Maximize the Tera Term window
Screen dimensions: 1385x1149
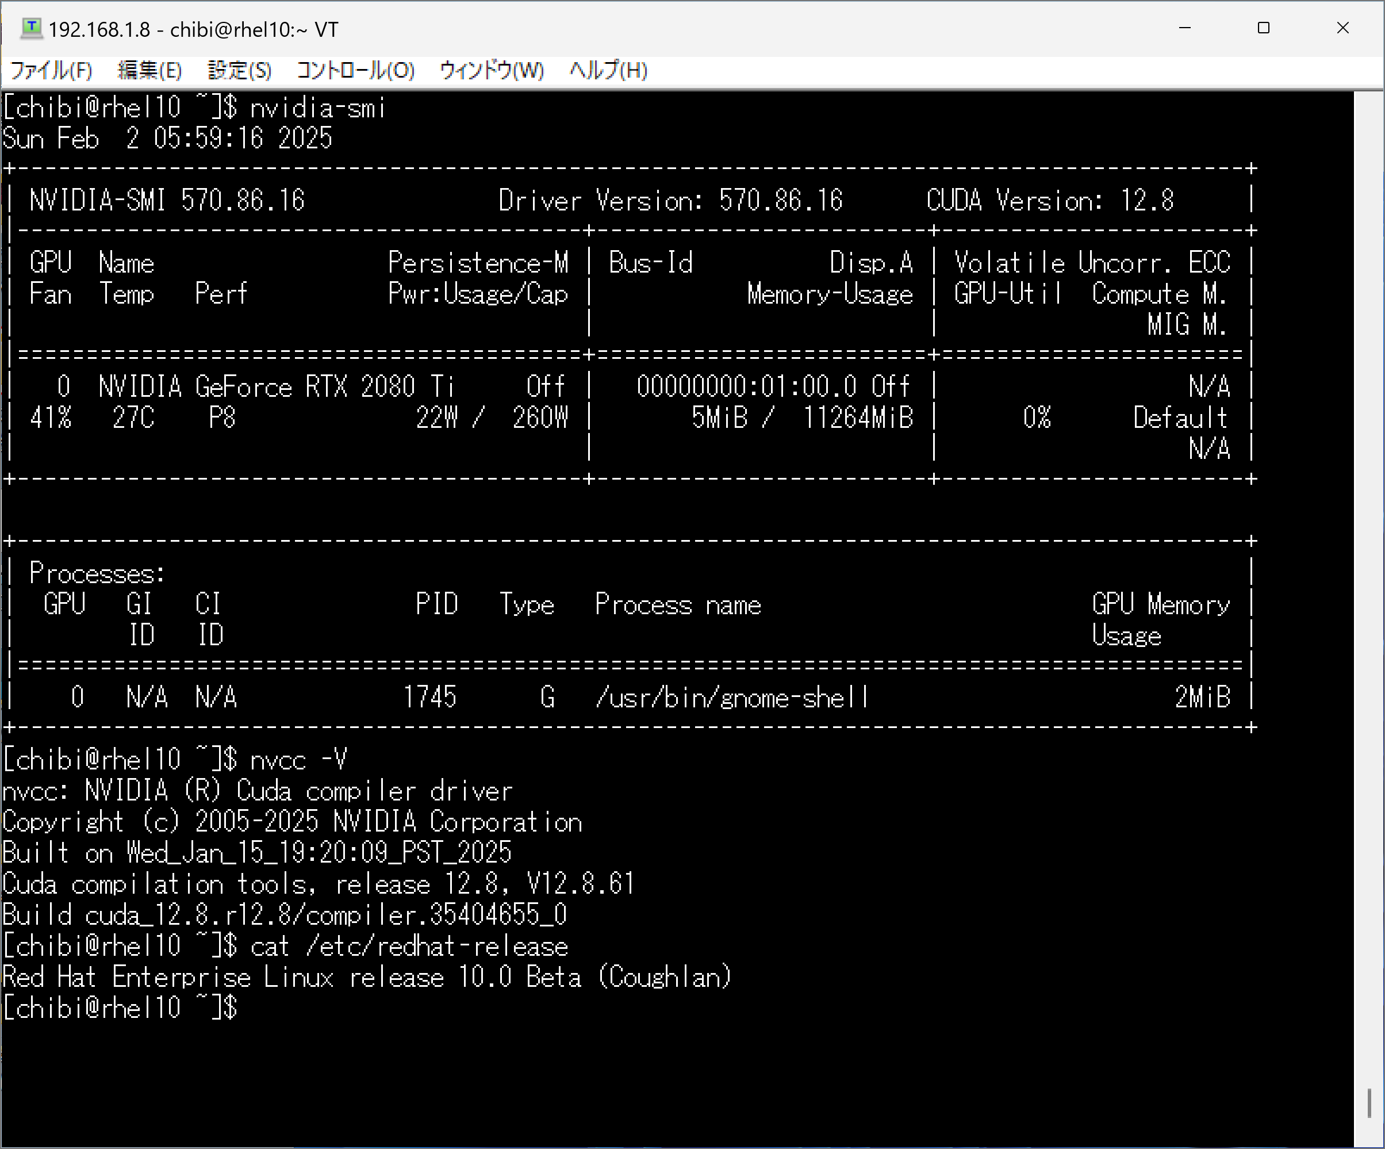(1264, 28)
